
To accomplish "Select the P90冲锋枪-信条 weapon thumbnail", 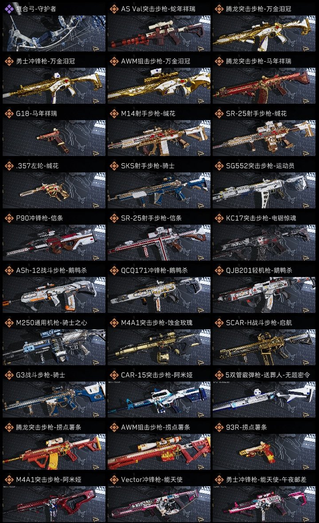I will tap(54, 243).
